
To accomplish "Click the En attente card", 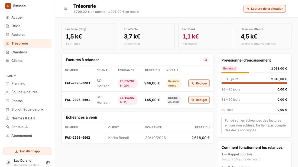I will pyautogui.click(x=147, y=36).
